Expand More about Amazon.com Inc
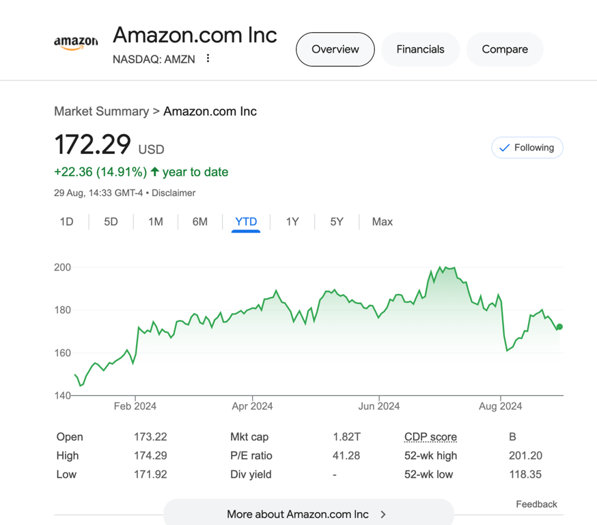The width and height of the screenshot is (597, 525). 308,514
